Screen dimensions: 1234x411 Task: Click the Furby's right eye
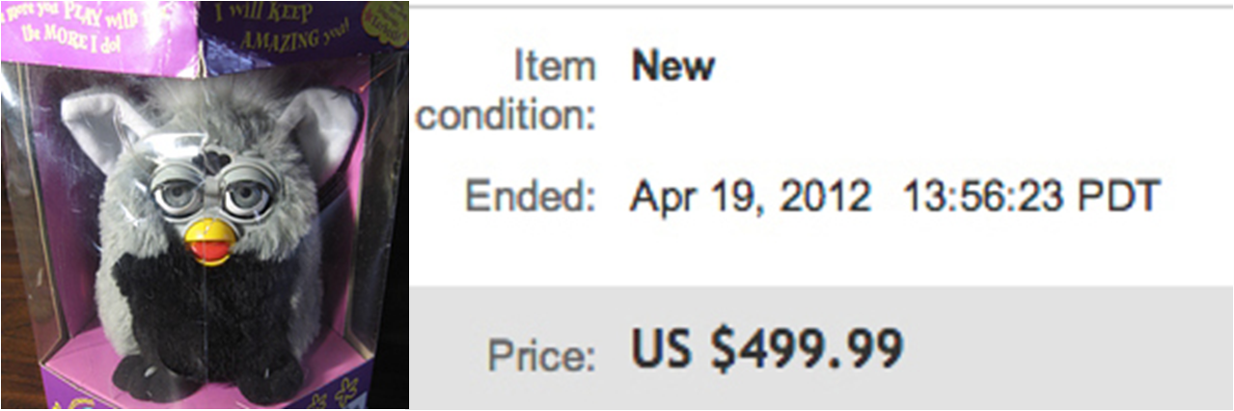pyautogui.click(x=245, y=198)
